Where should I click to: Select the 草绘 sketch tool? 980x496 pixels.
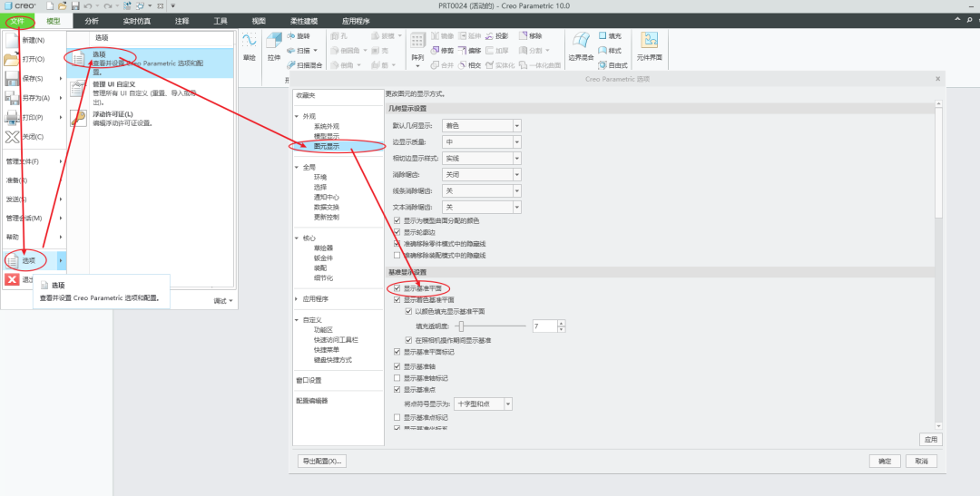249,47
